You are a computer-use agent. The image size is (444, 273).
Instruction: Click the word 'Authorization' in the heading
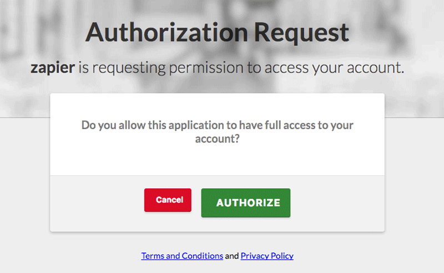coord(167,33)
